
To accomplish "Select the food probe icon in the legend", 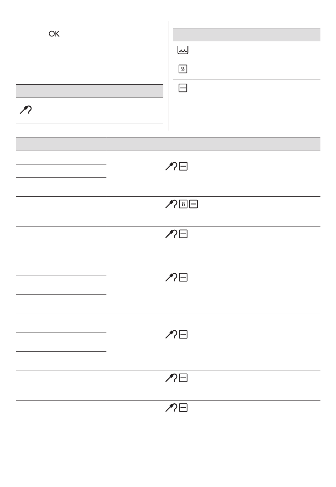I will (25, 110).
